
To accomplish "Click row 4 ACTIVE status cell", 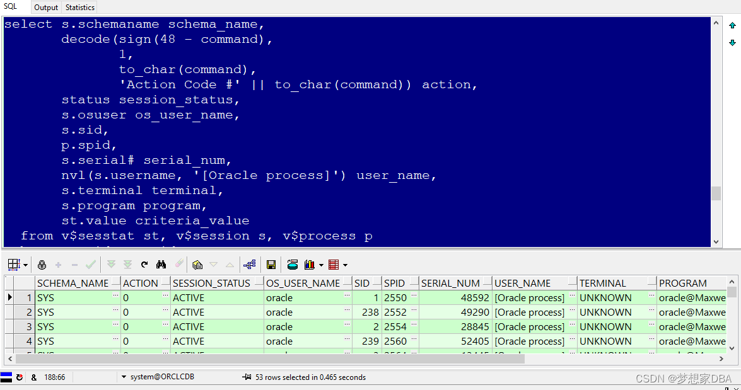I will click(x=218, y=341).
